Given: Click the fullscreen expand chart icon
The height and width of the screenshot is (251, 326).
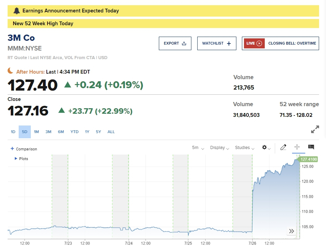Looking at the screenshot, I should point(315,130).
